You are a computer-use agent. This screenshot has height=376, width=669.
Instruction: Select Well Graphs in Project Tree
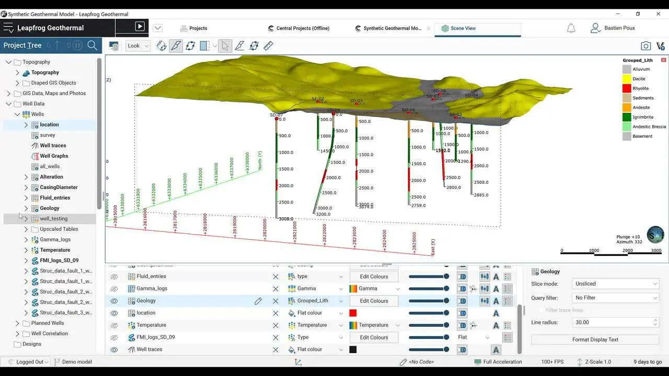coord(54,156)
